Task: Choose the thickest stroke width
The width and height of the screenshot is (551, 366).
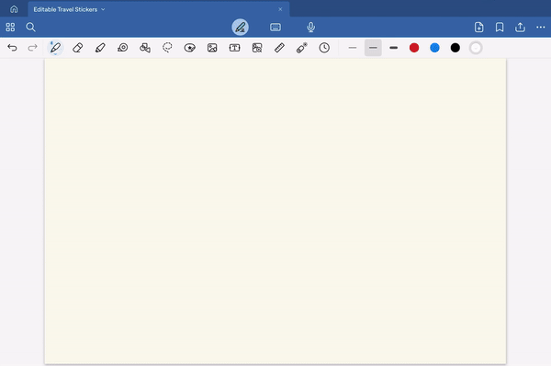Action: [x=394, y=48]
